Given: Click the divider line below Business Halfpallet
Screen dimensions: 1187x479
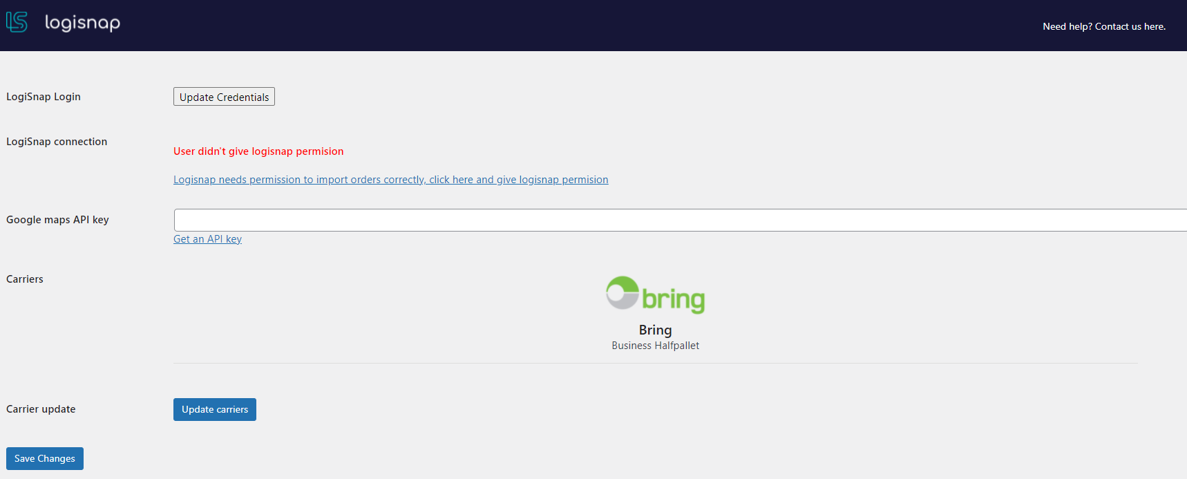Looking at the screenshot, I should 655,363.
